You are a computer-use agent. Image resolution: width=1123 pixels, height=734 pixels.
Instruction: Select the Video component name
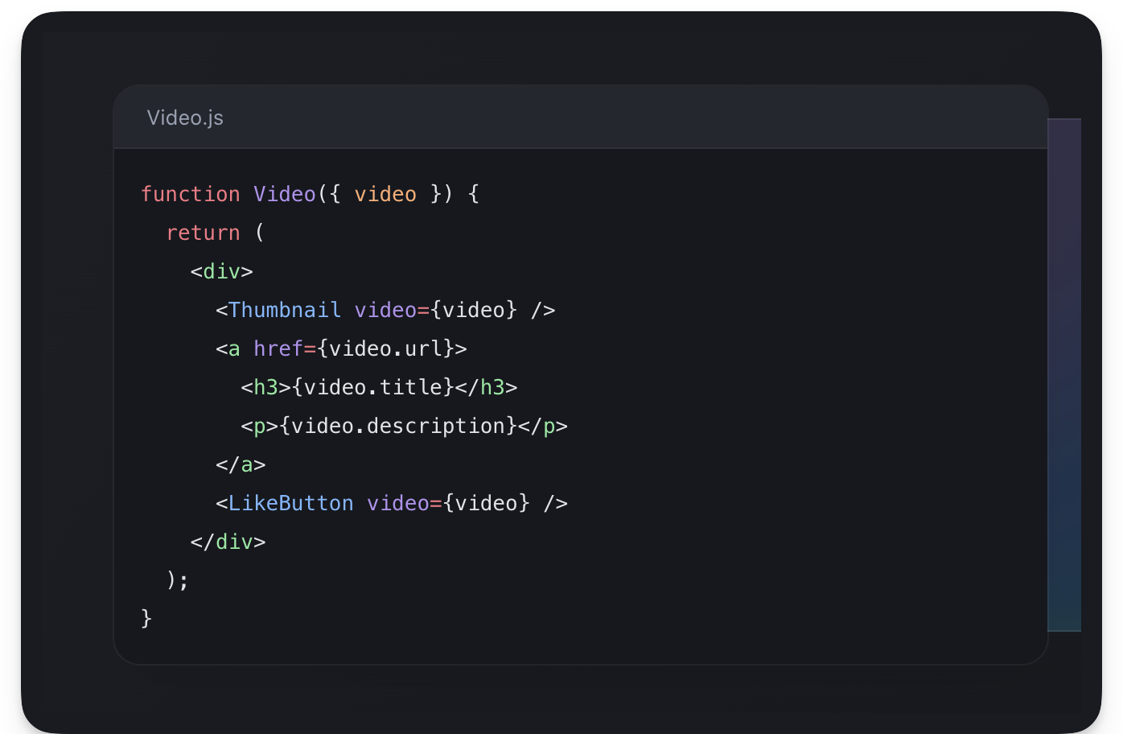click(283, 194)
